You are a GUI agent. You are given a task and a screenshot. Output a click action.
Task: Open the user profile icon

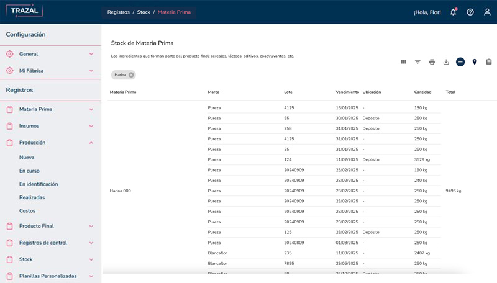487,12
